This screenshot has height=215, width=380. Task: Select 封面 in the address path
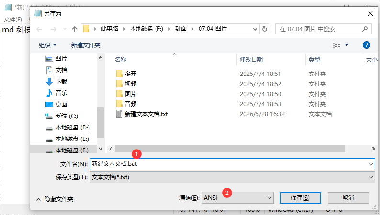181,29
